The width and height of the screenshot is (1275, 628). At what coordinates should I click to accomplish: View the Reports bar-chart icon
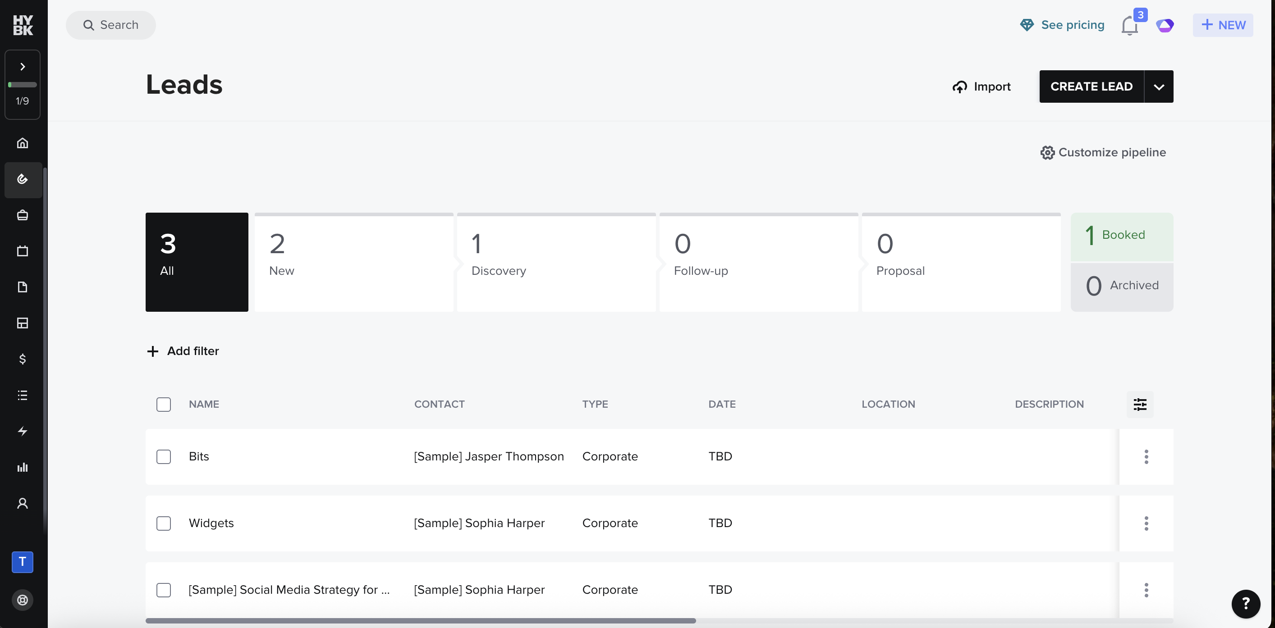click(x=22, y=467)
